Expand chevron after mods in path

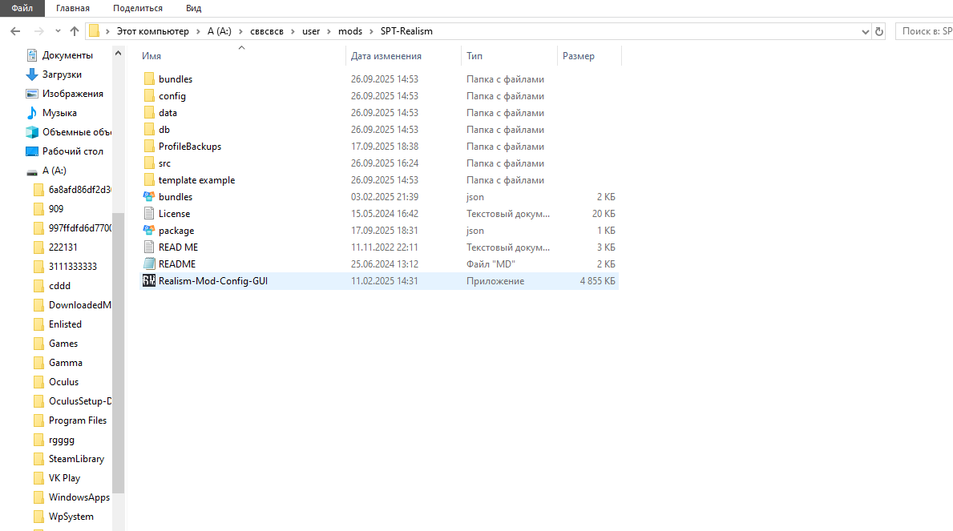371,31
